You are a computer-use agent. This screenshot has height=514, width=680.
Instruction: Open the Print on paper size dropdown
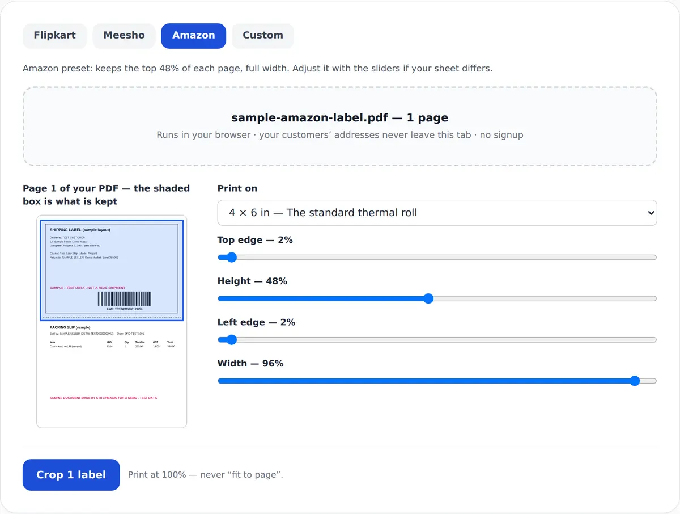(437, 213)
